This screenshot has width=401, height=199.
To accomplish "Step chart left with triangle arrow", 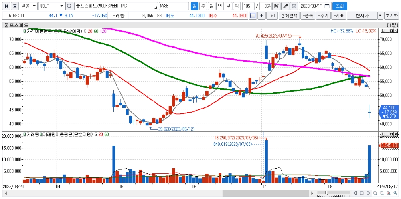I will point(355,193).
